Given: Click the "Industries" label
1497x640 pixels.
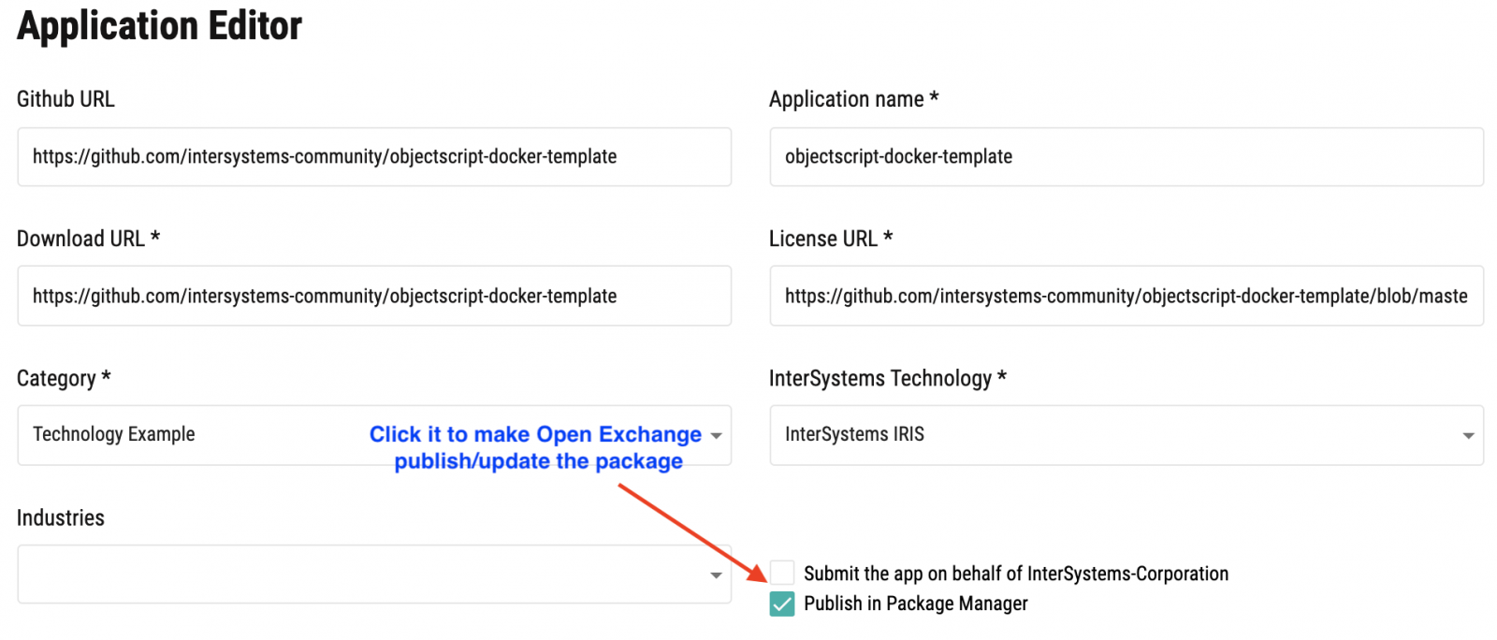Looking at the screenshot, I should [x=61, y=517].
